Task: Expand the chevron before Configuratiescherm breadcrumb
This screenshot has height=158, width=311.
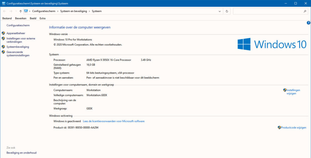Action: click(30, 11)
